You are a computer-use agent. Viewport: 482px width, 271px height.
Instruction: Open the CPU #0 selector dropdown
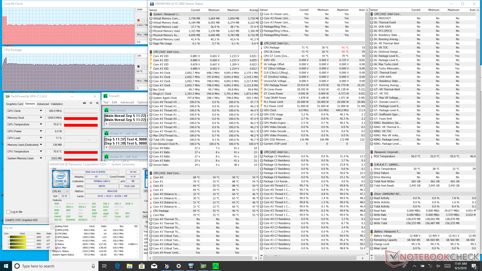[x=61, y=191]
